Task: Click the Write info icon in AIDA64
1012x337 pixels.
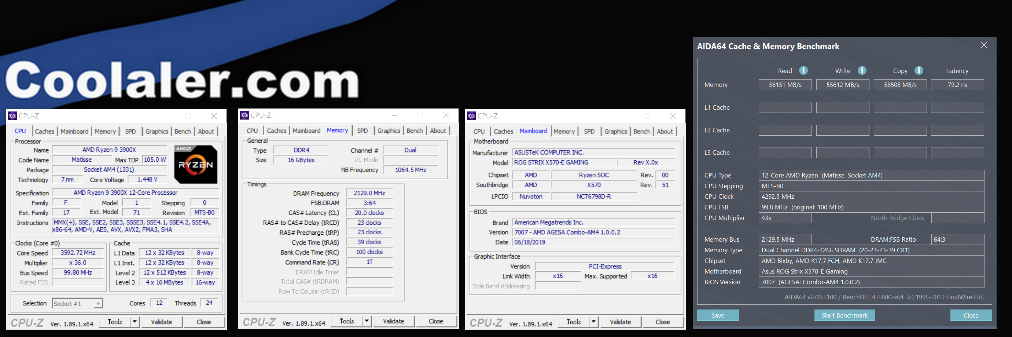Action: click(862, 70)
